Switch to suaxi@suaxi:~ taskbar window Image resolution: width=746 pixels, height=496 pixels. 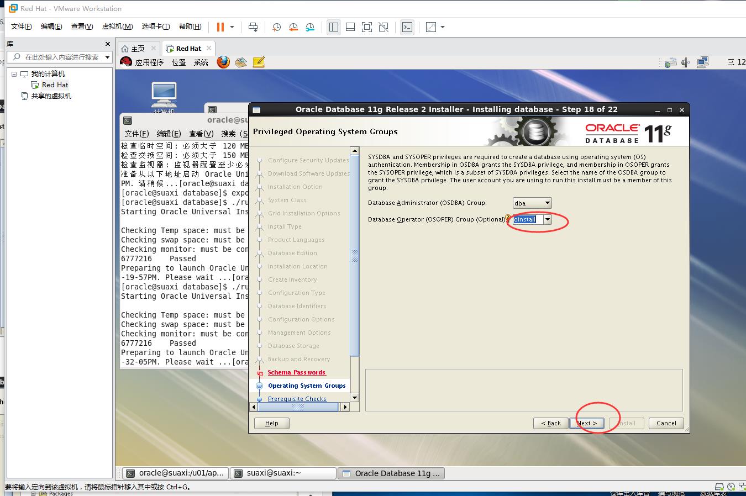point(283,473)
